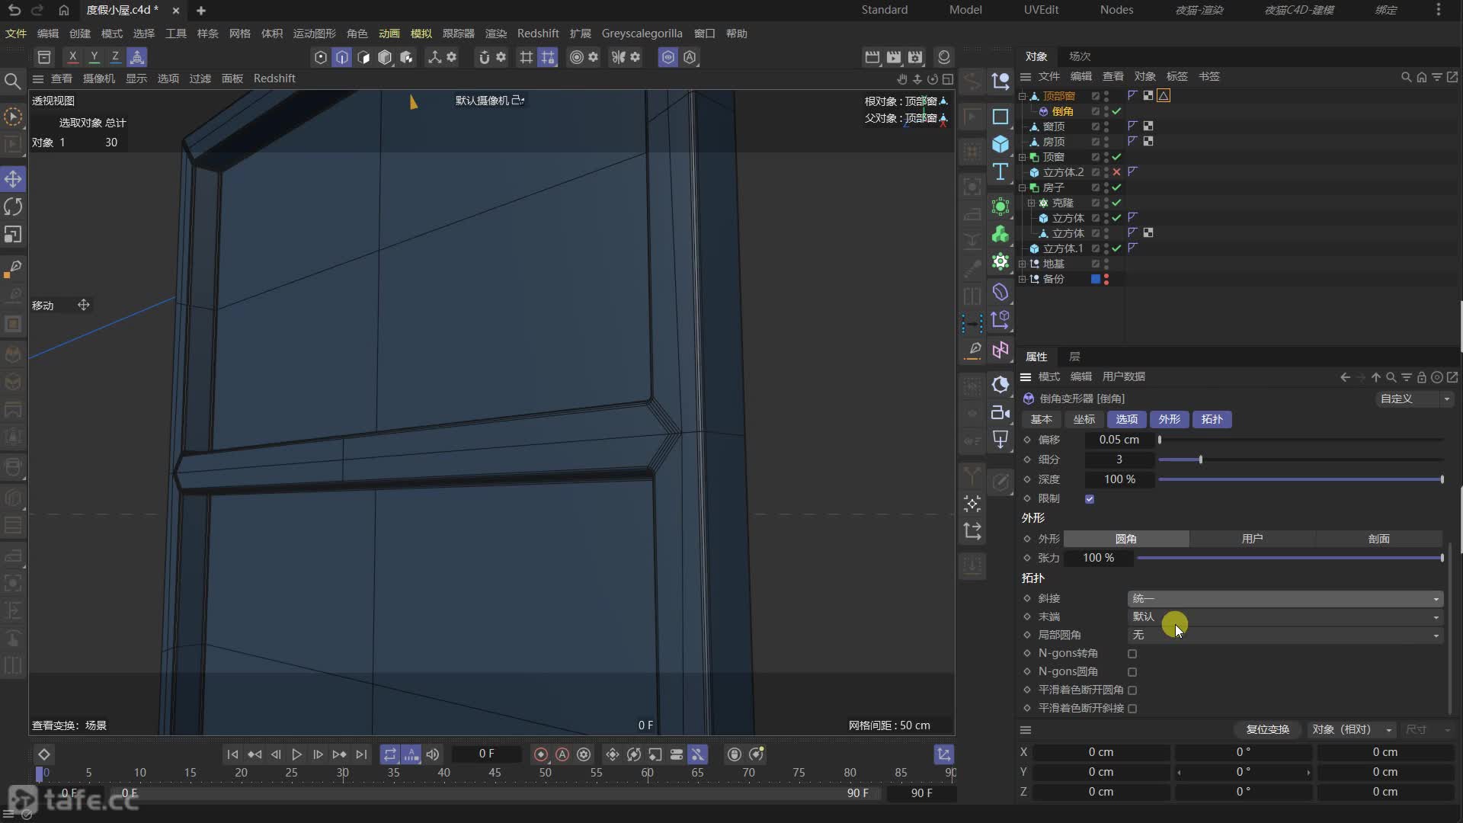Render to Picture Viewer icon
This screenshot has height=823, width=1463.
894,57
